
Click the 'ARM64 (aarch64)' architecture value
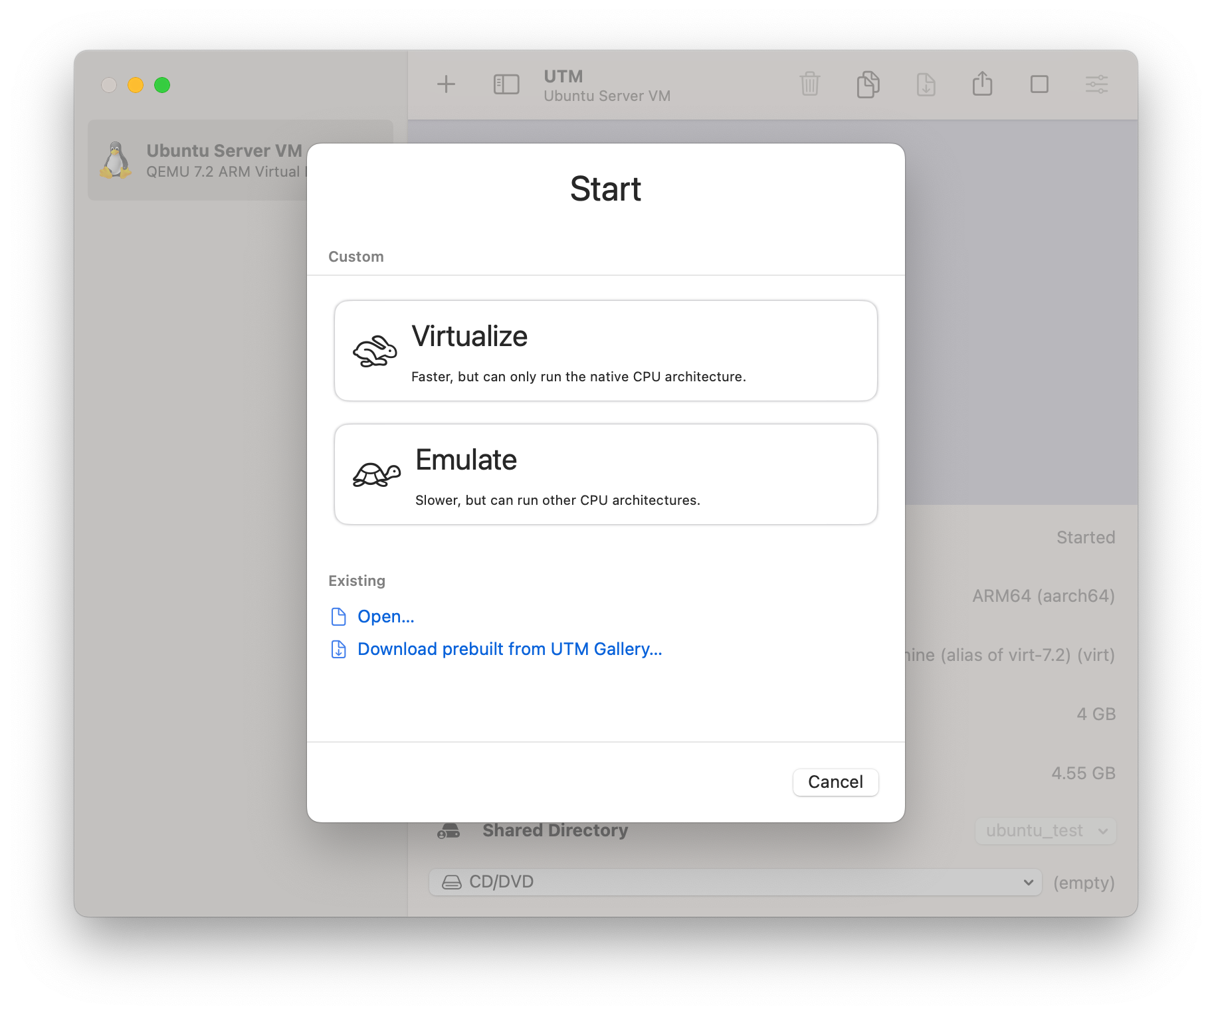click(1043, 596)
